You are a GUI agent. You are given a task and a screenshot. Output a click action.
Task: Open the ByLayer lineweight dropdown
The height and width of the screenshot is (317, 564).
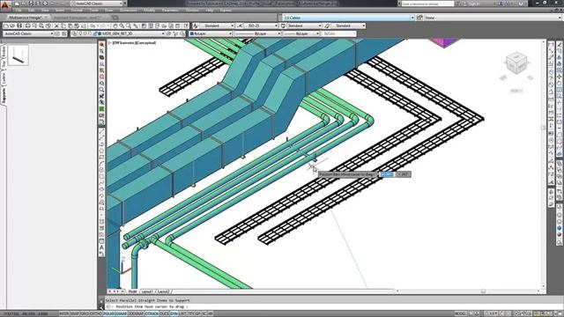tap(301, 33)
